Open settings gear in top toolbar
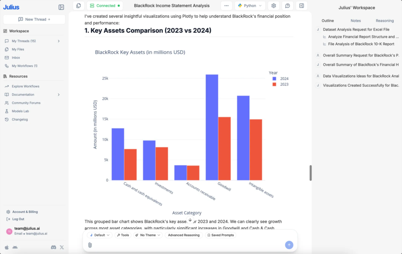 point(274,6)
